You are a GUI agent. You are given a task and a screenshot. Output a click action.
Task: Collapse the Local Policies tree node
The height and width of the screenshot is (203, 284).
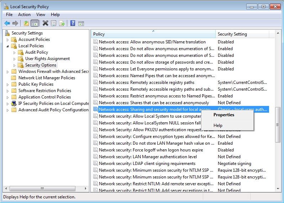(x=8, y=46)
